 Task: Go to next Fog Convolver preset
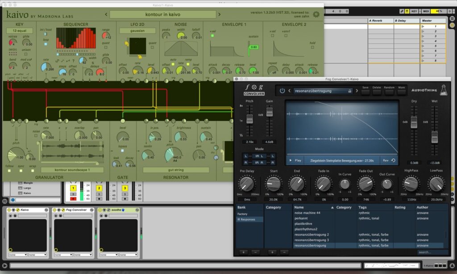click(357, 91)
